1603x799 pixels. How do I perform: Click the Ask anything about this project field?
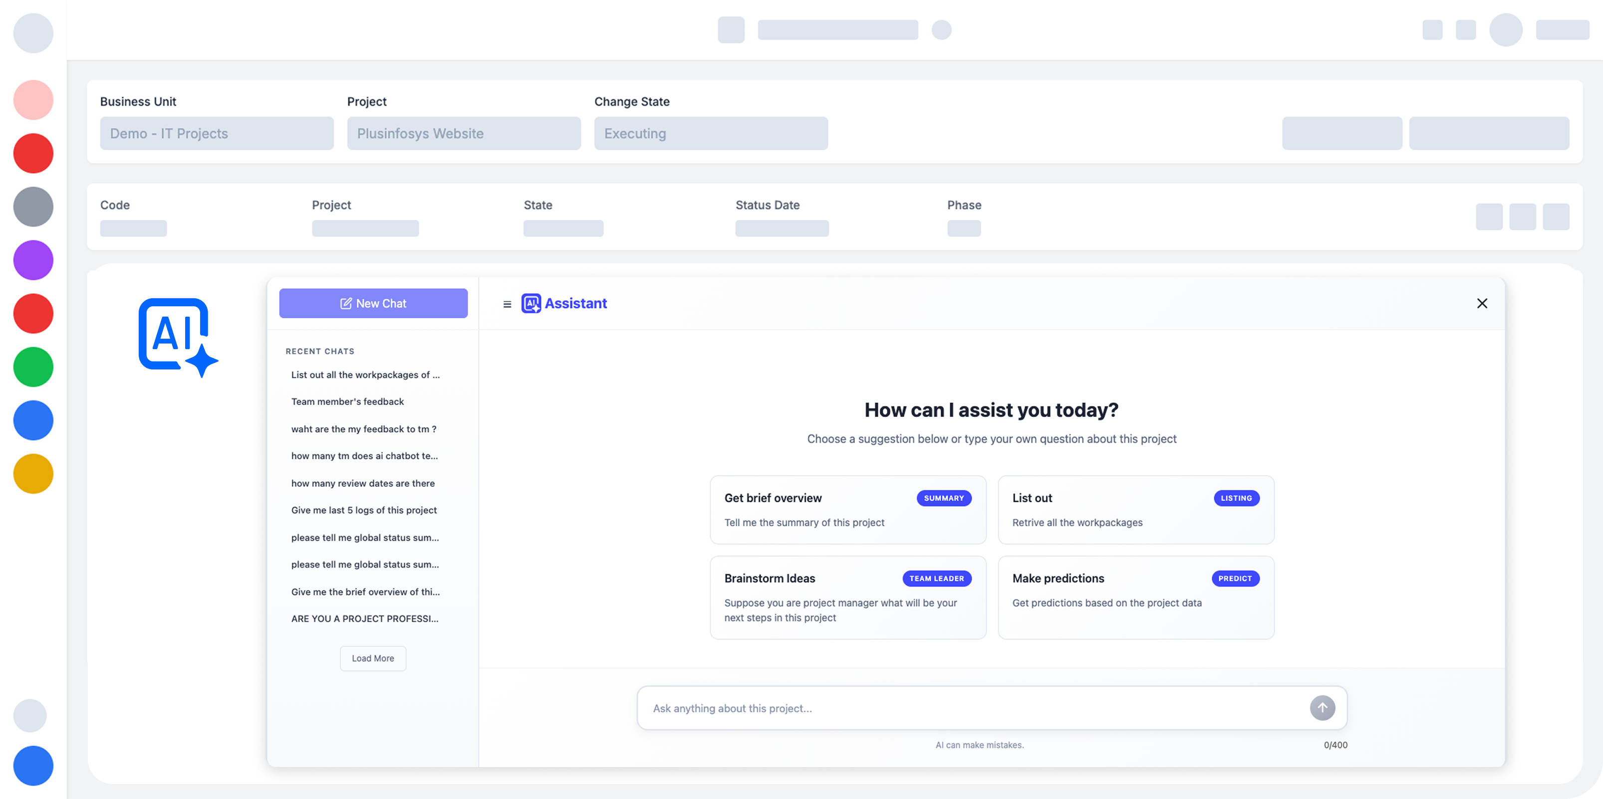coord(971,708)
